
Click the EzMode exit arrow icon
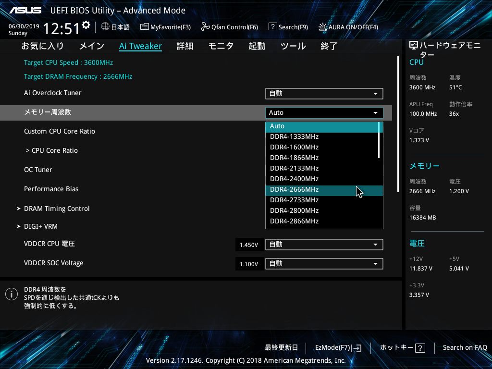[357, 348]
